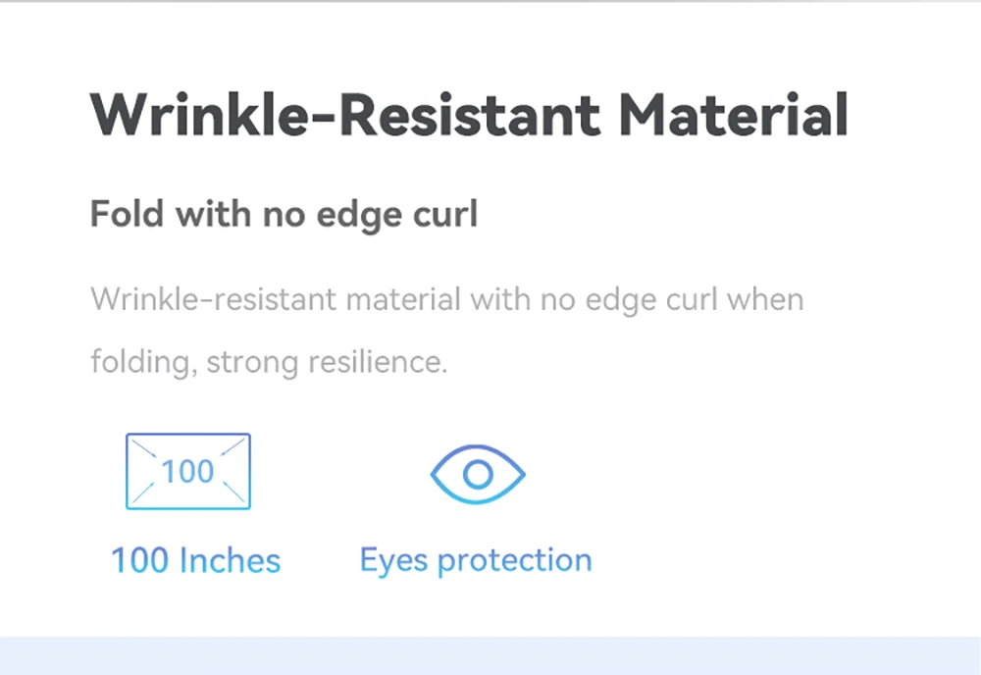The image size is (981, 675).
Task: Select the 'Eyes protection' label
Action: pyautogui.click(x=476, y=560)
